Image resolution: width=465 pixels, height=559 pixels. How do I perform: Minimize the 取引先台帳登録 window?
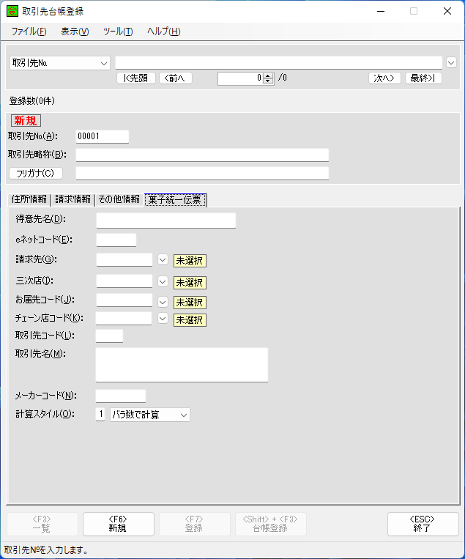[381, 11]
